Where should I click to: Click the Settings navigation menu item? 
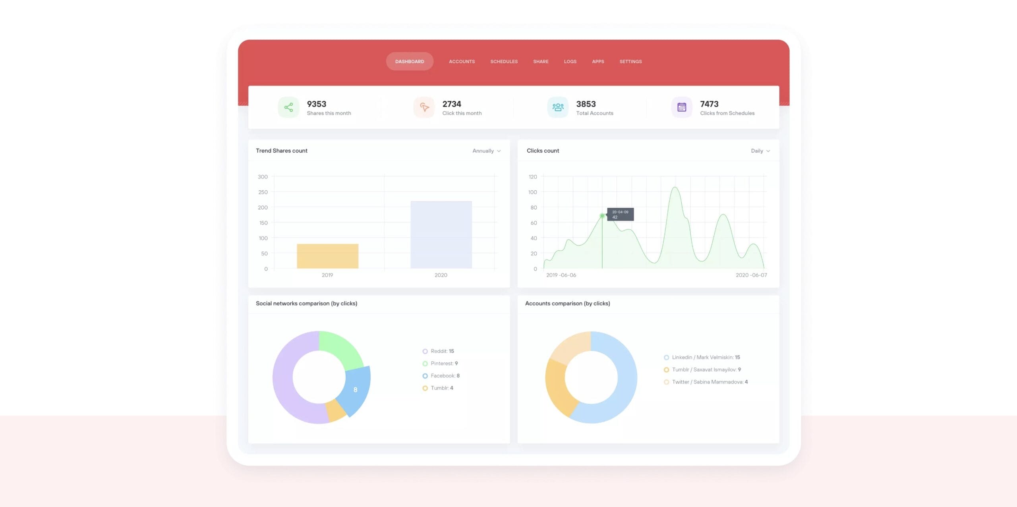(x=630, y=62)
